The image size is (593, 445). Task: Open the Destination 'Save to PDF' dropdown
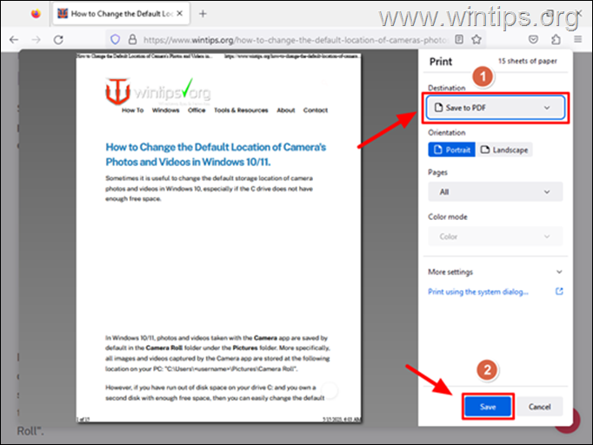496,108
